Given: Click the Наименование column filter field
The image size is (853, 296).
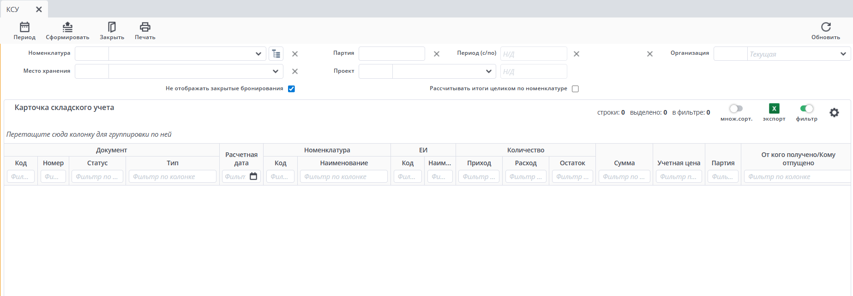Looking at the screenshot, I should (343, 176).
